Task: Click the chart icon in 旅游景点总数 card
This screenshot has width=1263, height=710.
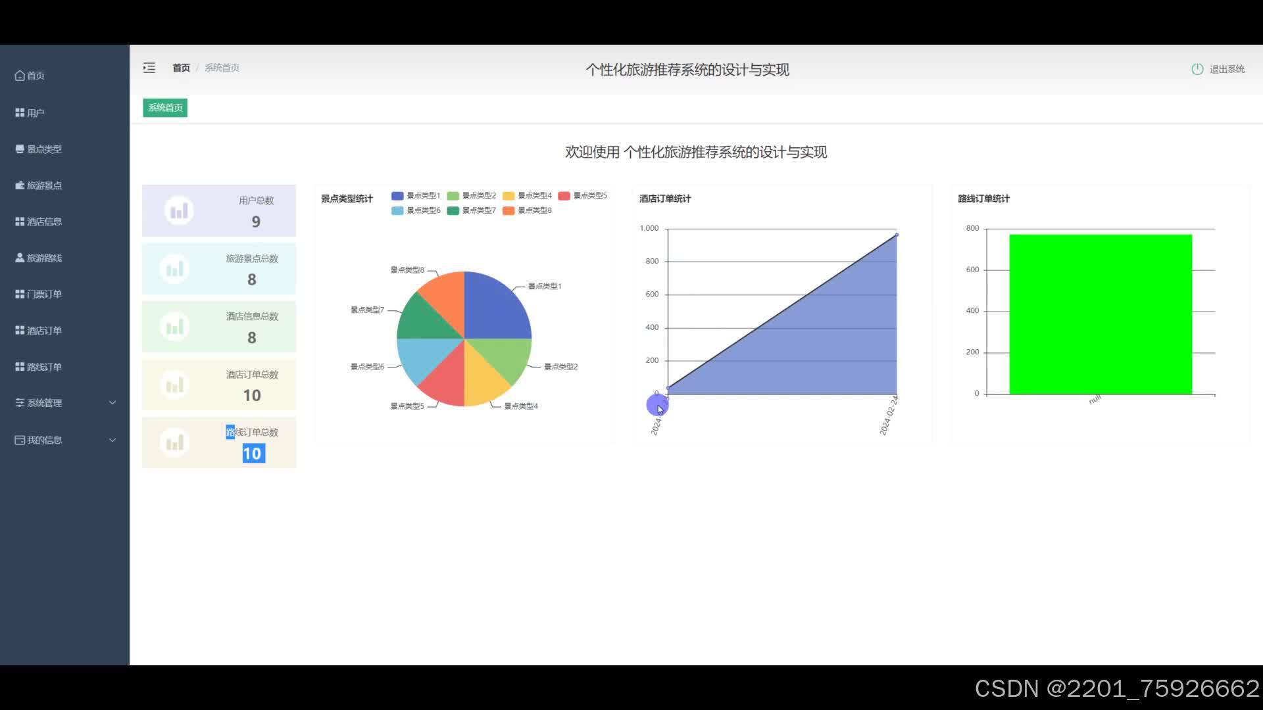Action: tap(175, 269)
